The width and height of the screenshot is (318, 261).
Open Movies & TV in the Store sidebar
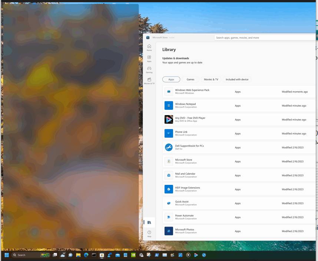coord(149,81)
